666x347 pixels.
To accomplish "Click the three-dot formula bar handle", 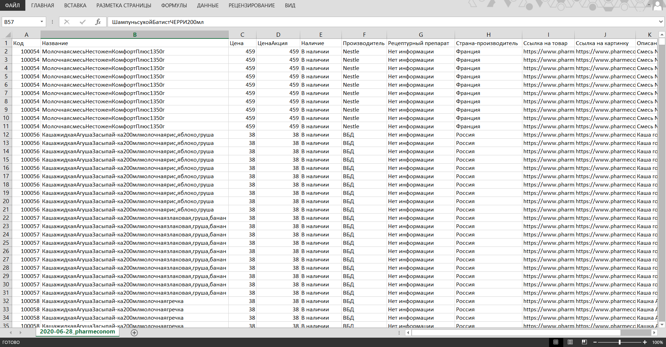I will click(52, 22).
